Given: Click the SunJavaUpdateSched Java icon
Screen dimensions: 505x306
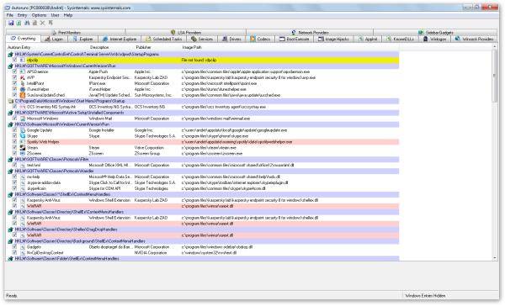Looking at the screenshot, I should point(23,95).
